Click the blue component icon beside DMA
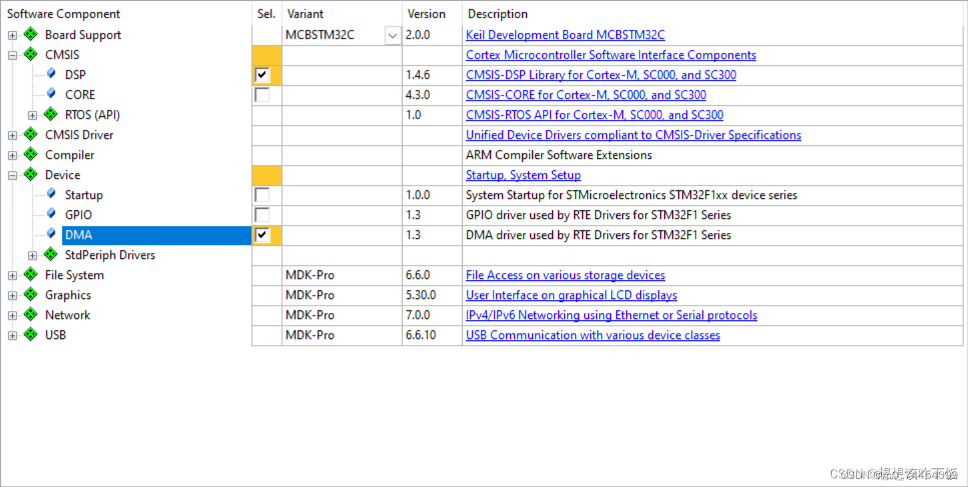The height and width of the screenshot is (487, 968). coord(51,233)
